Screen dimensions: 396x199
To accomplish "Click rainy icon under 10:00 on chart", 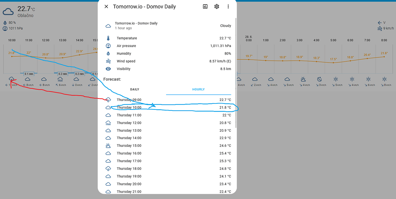I will click(12, 79).
